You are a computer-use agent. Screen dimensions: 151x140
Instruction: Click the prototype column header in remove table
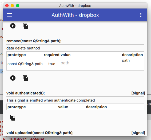click(x=17, y=55)
